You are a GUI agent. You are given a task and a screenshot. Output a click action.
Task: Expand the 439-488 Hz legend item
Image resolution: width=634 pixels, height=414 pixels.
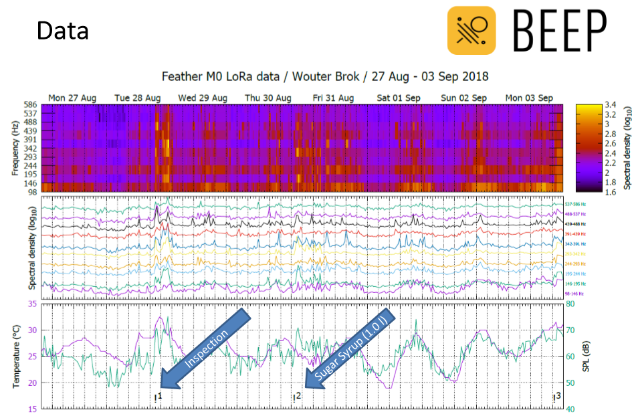pos(575,223)
